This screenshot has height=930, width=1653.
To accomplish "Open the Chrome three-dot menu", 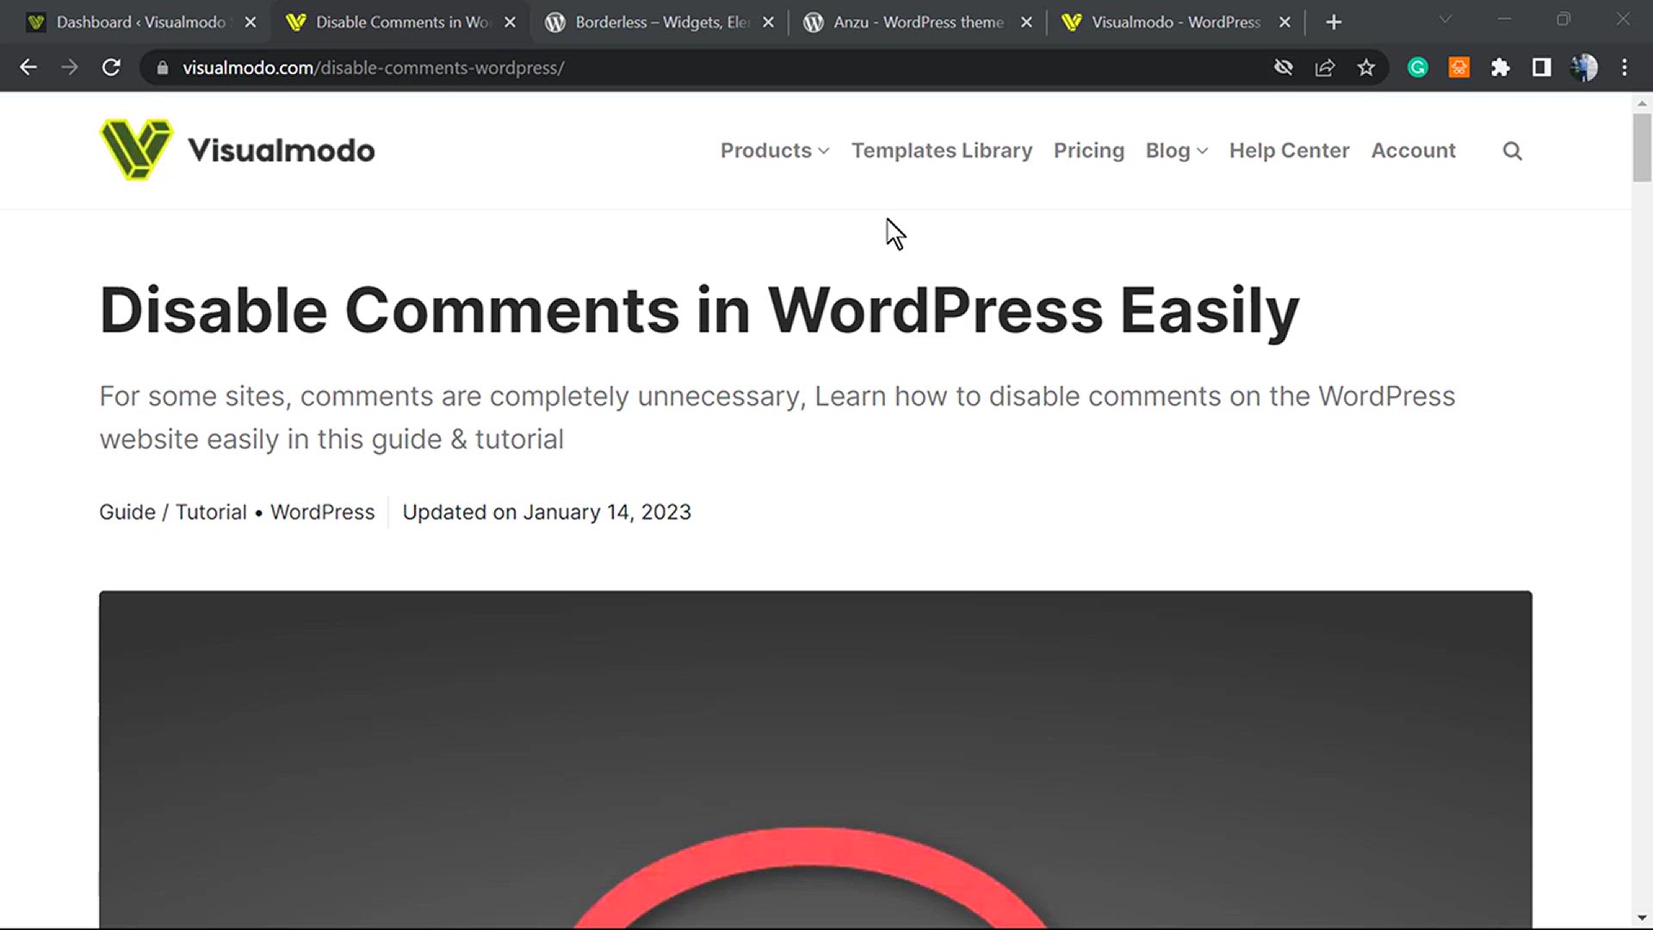I will (x=1625, y=67).
